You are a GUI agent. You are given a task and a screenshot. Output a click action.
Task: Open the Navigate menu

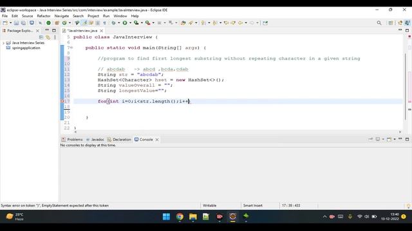(x=62, y=16)
